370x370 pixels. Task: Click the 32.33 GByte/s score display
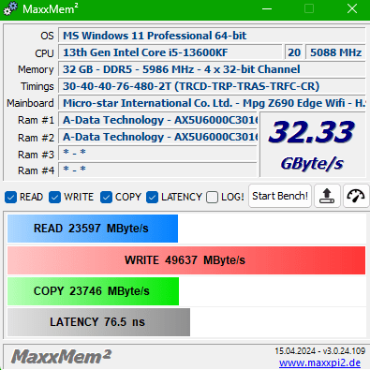coord(312,145)
